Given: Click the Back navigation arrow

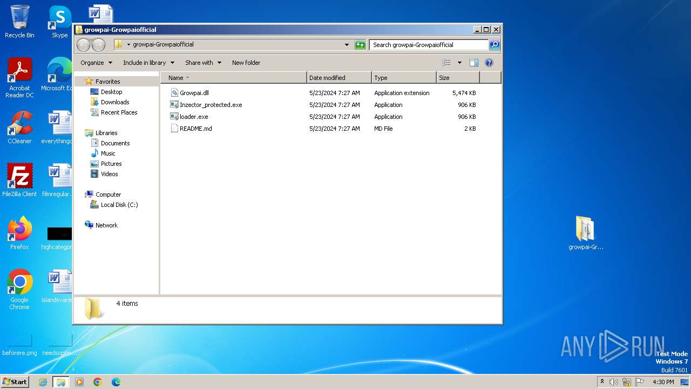Looking at the screenshot, I should click(84, 45).
